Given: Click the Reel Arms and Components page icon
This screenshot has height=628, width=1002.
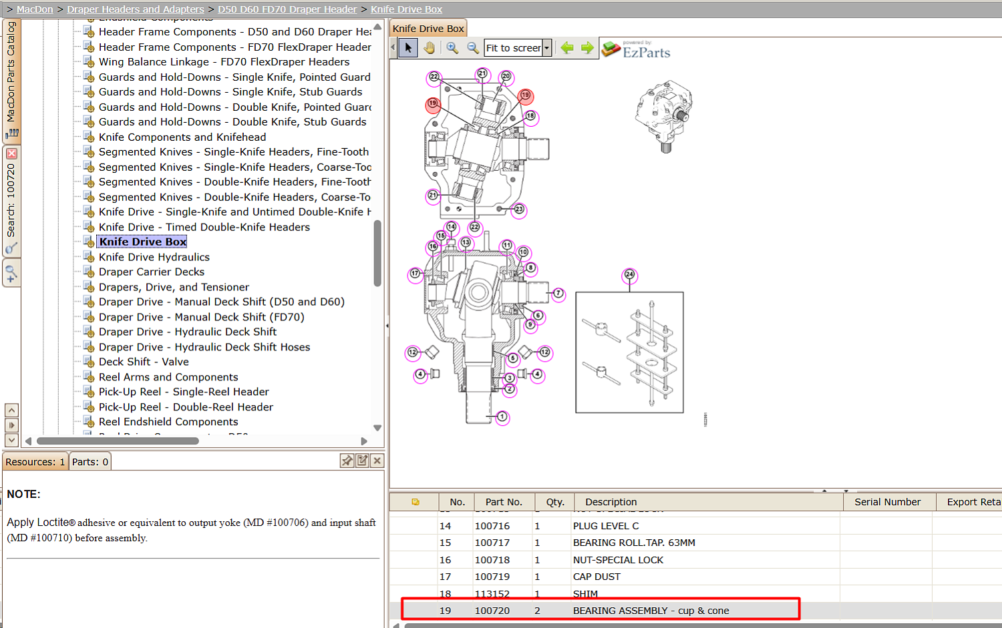Looking at the screenshot, I should pos(88,377).
